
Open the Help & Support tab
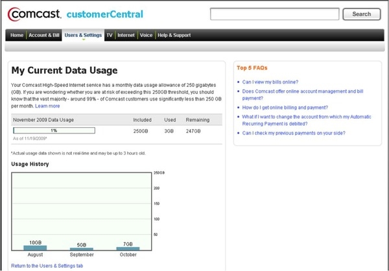(174, 35)
